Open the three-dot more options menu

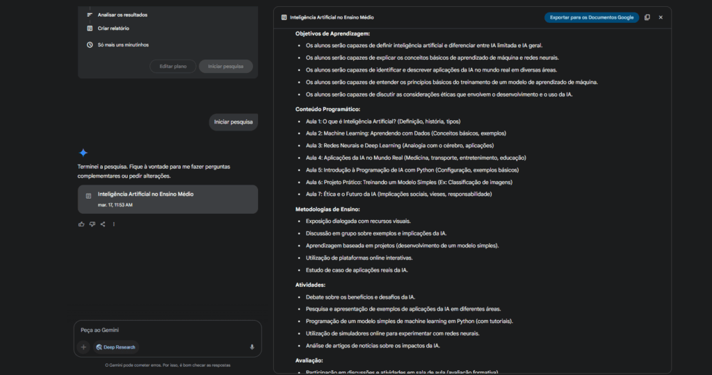[114, 224]
